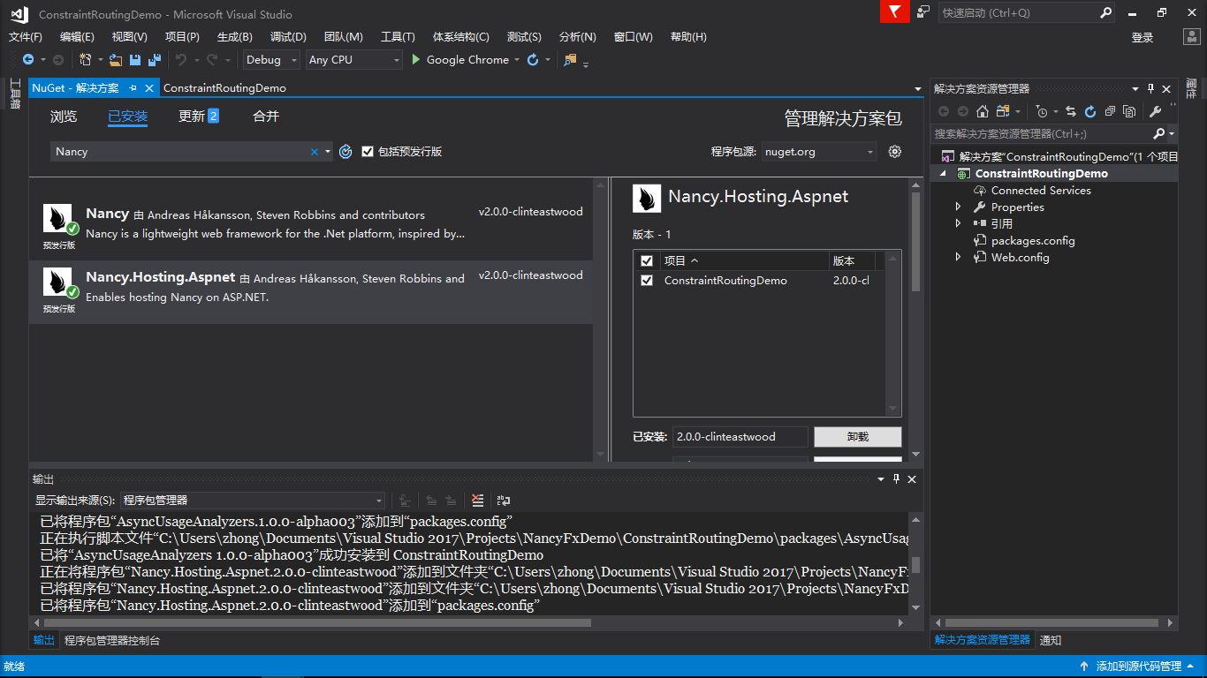Open the 工具(T) menu

pyautogui.click(x=398, y=37)
